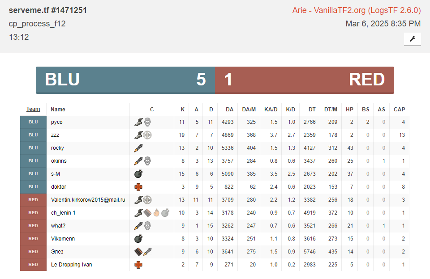430x279 pixels.
Task: Click rocky's Soldier rocket class icon
Action: [x=138, y=148]
